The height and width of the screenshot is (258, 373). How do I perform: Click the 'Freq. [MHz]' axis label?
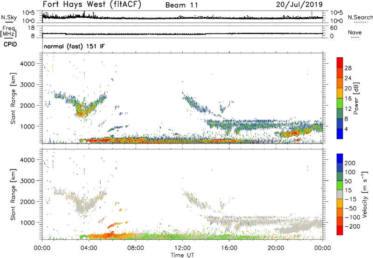8,32
